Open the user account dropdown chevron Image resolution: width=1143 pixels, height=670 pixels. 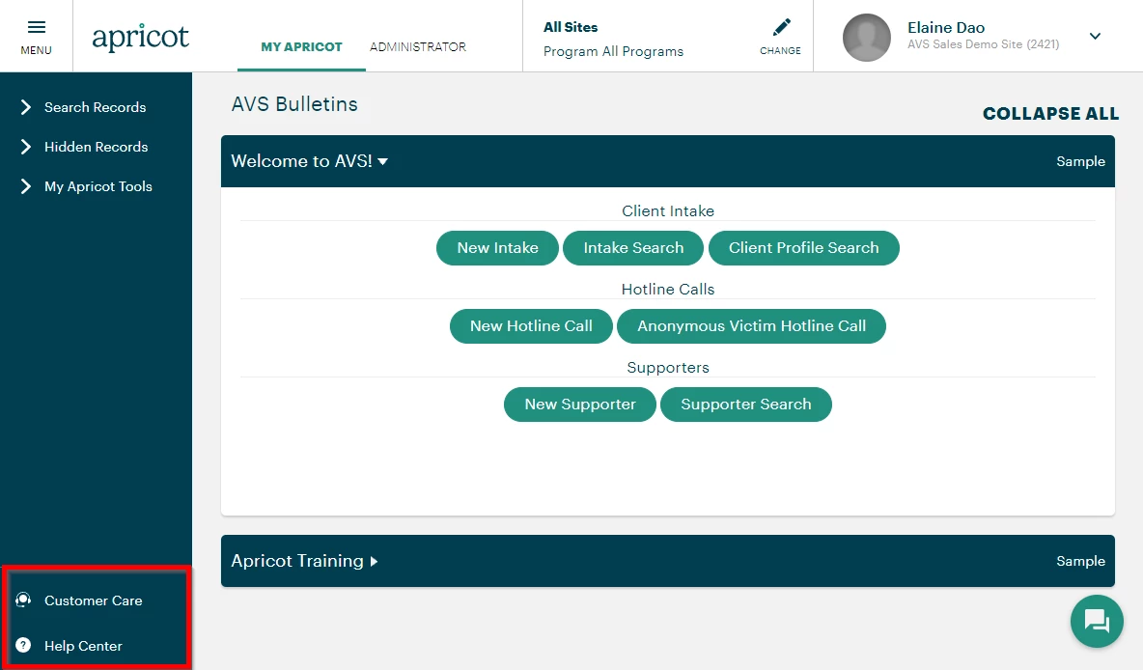1095,36
